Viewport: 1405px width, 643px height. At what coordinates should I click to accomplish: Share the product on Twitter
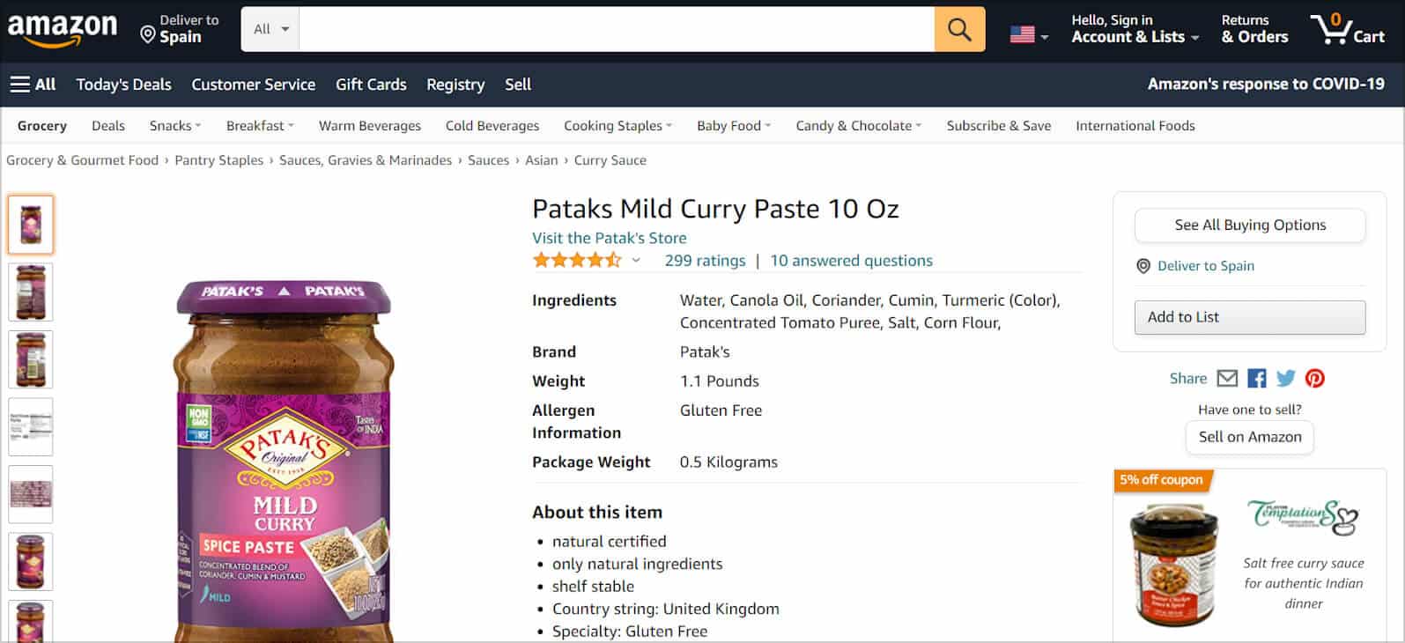point(1285,378)
